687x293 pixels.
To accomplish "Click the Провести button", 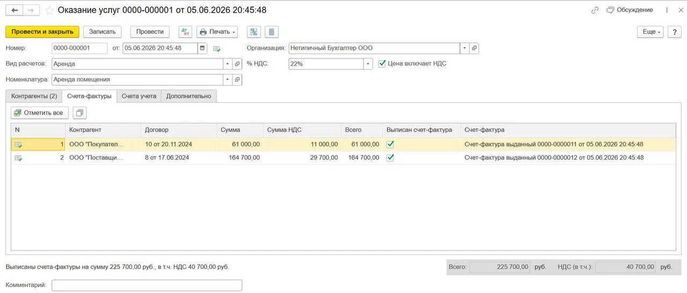I will 150,32.
